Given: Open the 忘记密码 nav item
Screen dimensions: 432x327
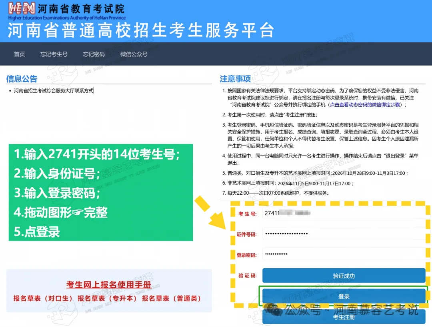Looking at the screenshot, I should 94,54.
